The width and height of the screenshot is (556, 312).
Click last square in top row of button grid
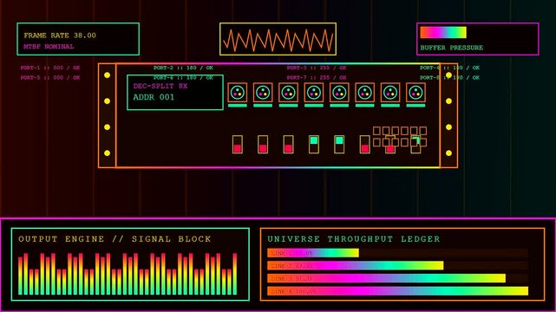422,131
